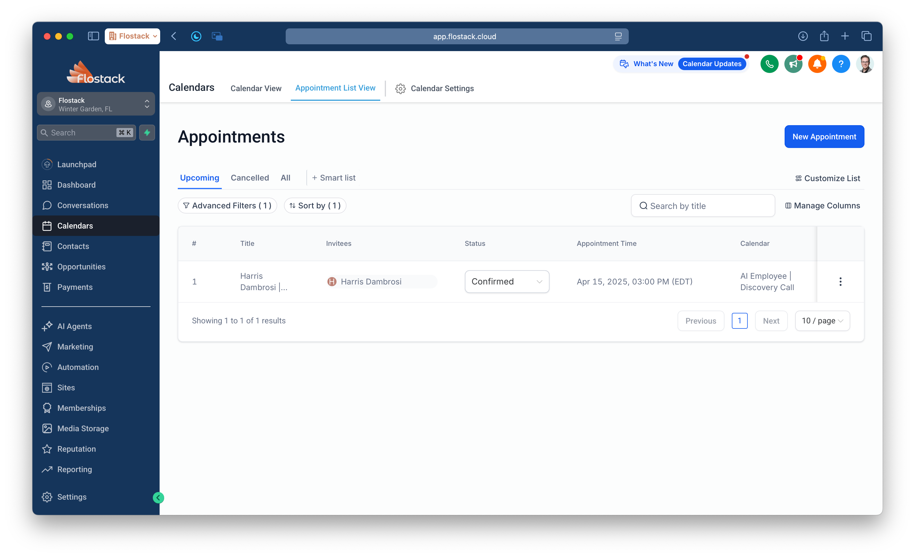
Task: Add a + Smart list
Action: coord(333,178)
